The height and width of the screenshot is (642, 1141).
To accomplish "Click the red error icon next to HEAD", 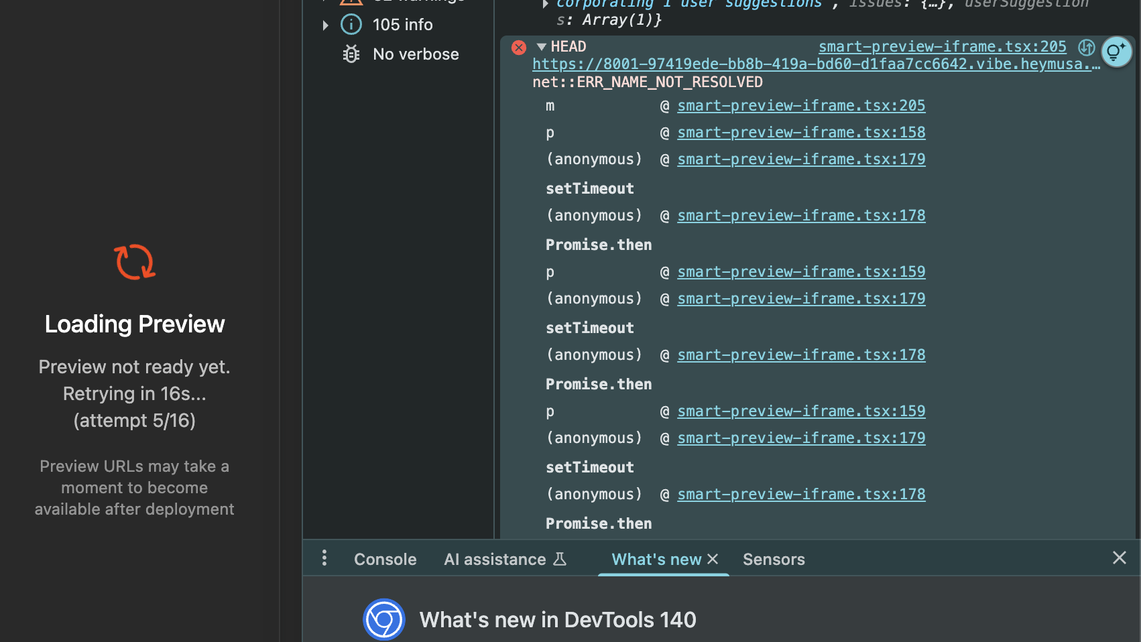I will click(519, 48).
